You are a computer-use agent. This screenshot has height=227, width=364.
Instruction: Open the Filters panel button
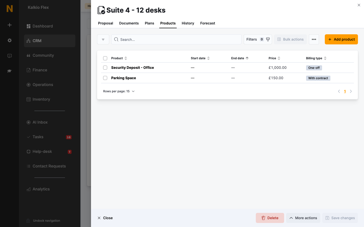tap(258, 39)
